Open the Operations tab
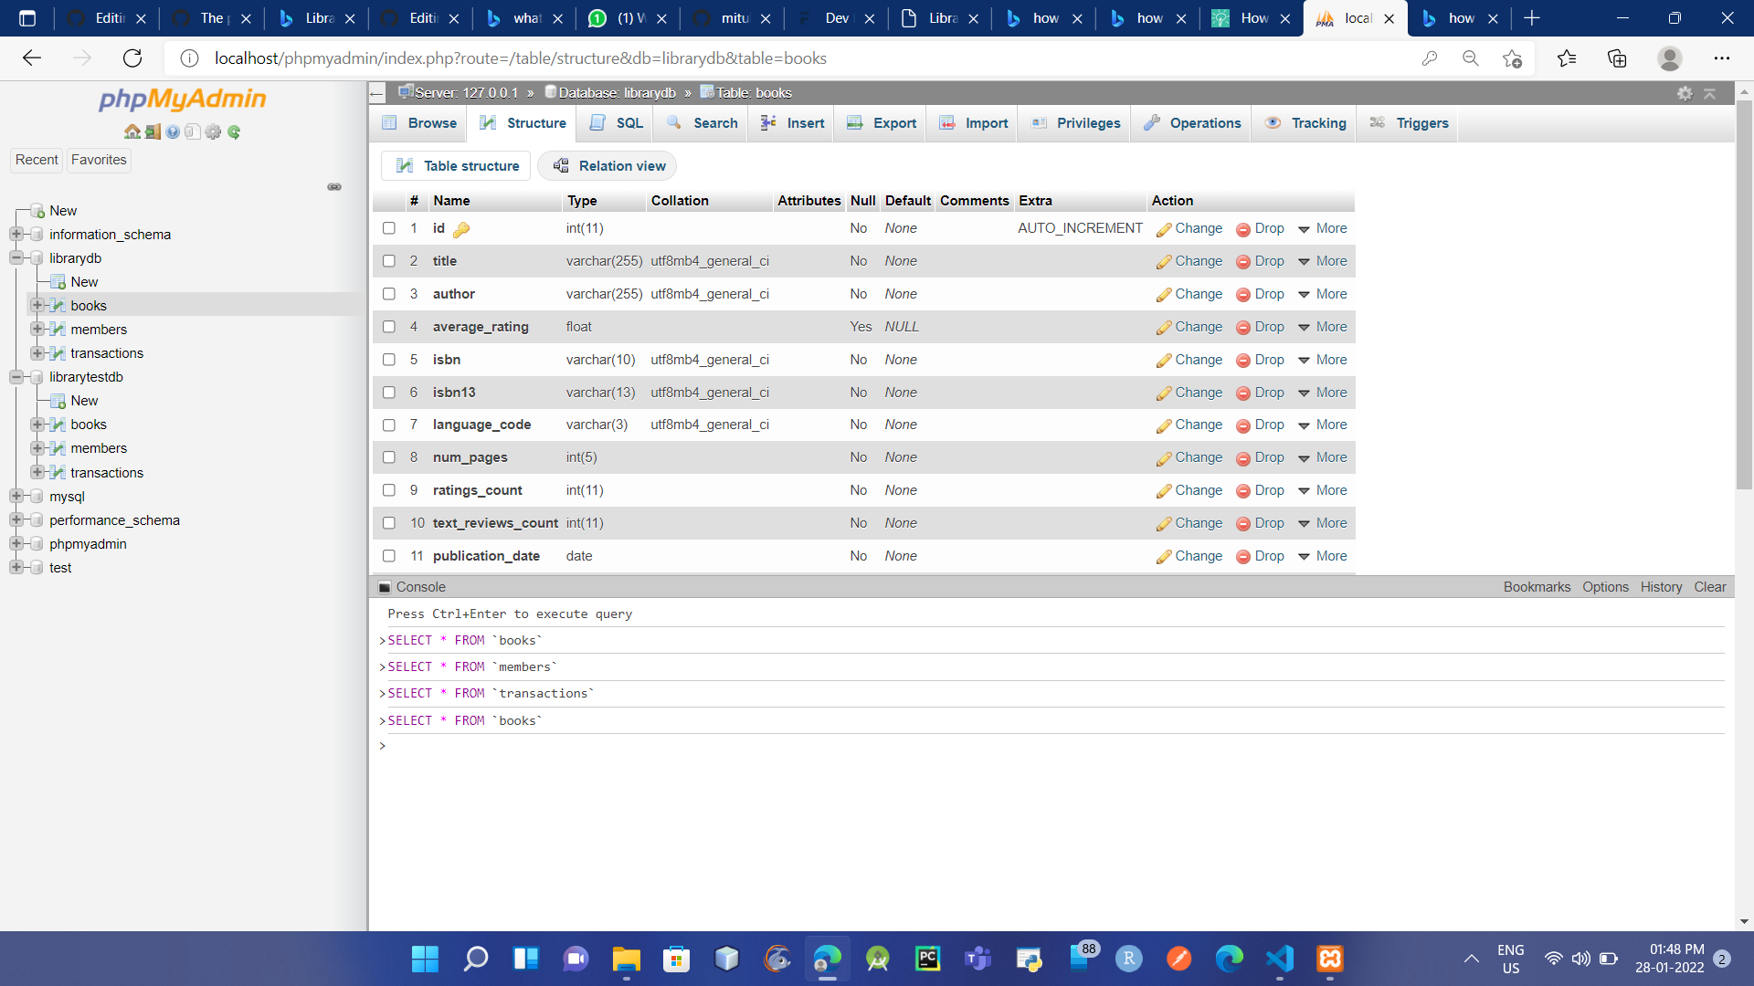This screenshot has height=986, width=1754. click(1191, 122)
